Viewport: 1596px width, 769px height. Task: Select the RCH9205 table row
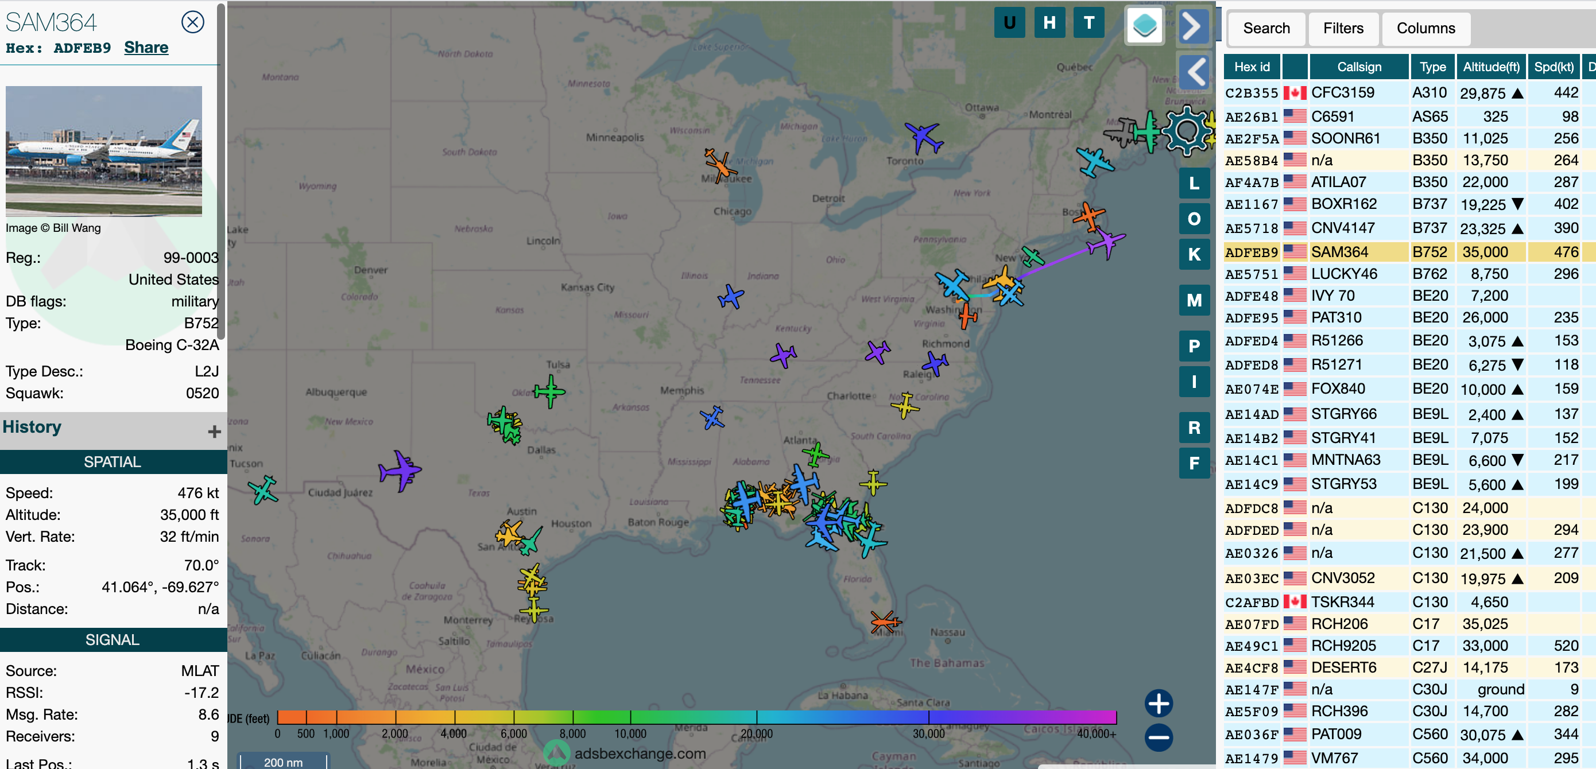click(1409, 646)
